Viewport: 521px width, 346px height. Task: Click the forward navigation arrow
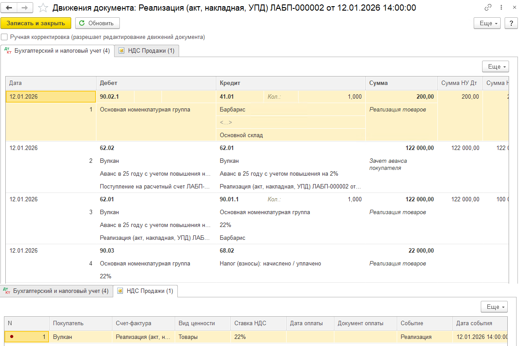point(24,8)
